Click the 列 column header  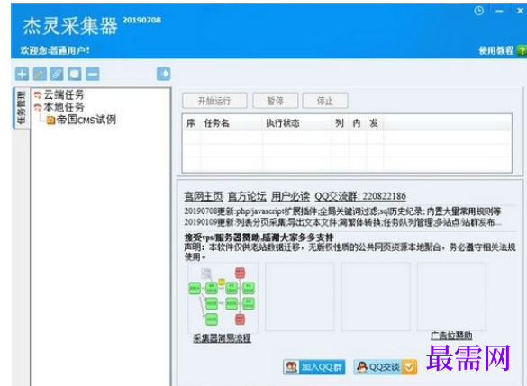(340, 123)
